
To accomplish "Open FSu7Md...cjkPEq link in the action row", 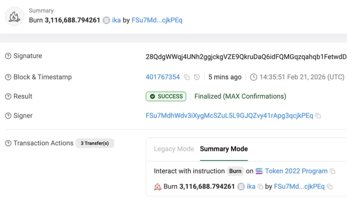I will tap(299, 187).
